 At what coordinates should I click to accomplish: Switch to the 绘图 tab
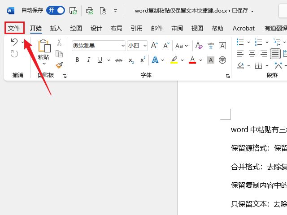tap(76, 28)
